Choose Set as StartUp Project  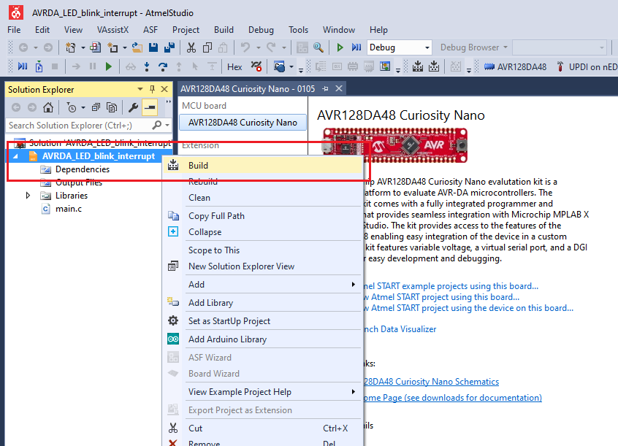click(x=263, y=321)
